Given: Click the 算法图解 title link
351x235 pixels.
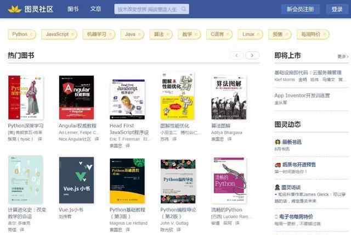Looking at the screenshot, I should point(221,126).
